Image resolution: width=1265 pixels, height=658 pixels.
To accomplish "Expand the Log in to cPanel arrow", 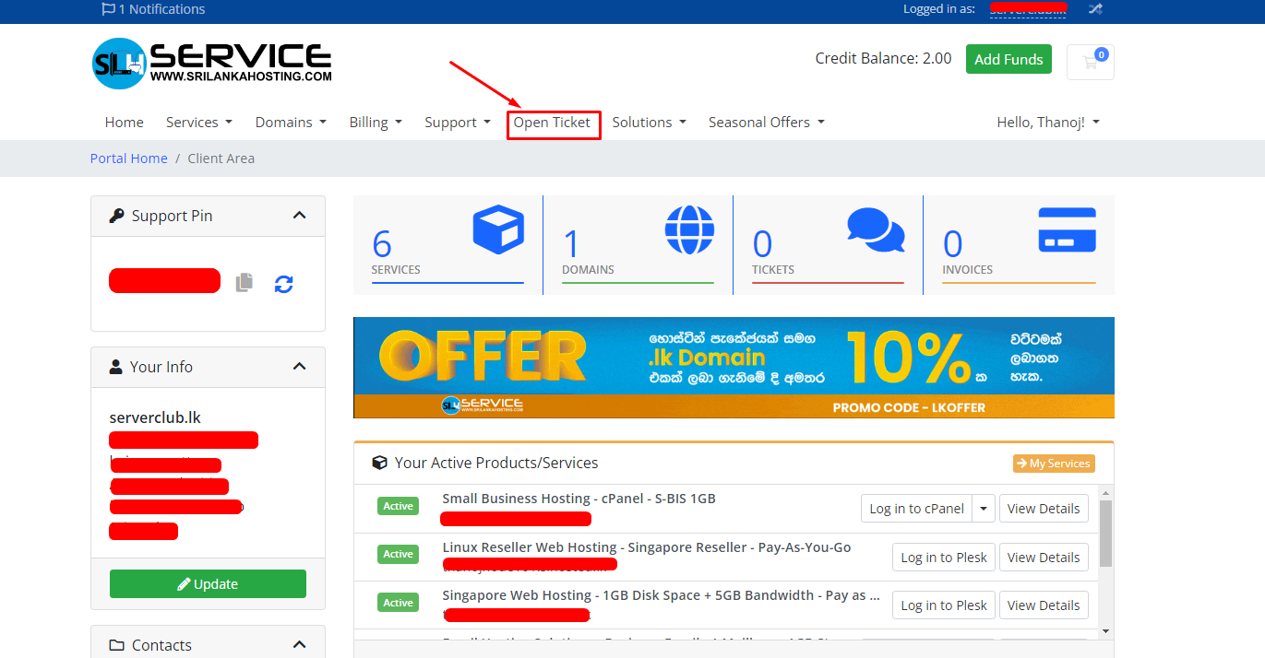I will point(984,509).
